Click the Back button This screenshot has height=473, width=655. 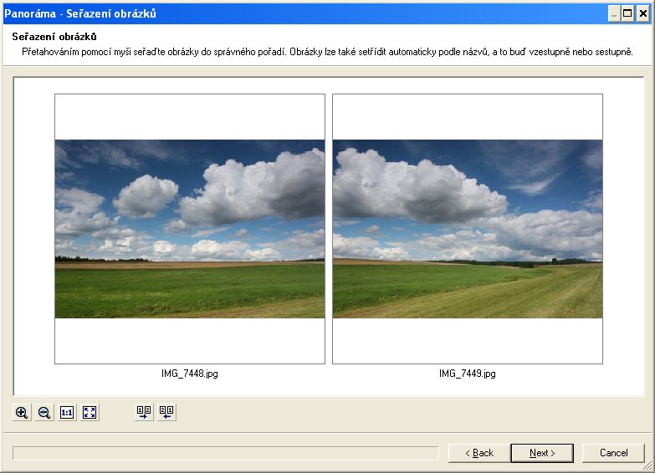pyautogui.click(x=479, y=453)
